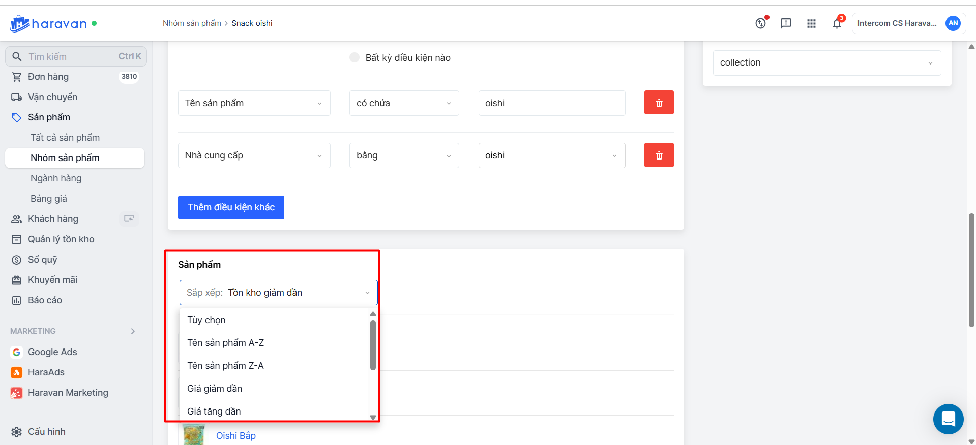Open the bằng operator dropdown
The width and height of the screenshot is (976, 445).
pyautogui.click(x=404, y=155)
